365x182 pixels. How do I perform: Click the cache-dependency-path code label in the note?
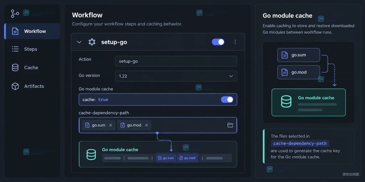click(x=300, y=144)
